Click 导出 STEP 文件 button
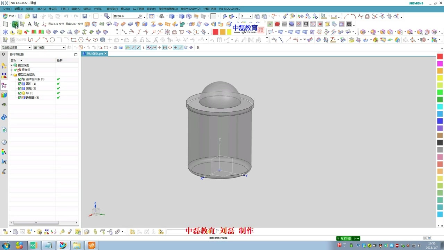 pos(75,24)
